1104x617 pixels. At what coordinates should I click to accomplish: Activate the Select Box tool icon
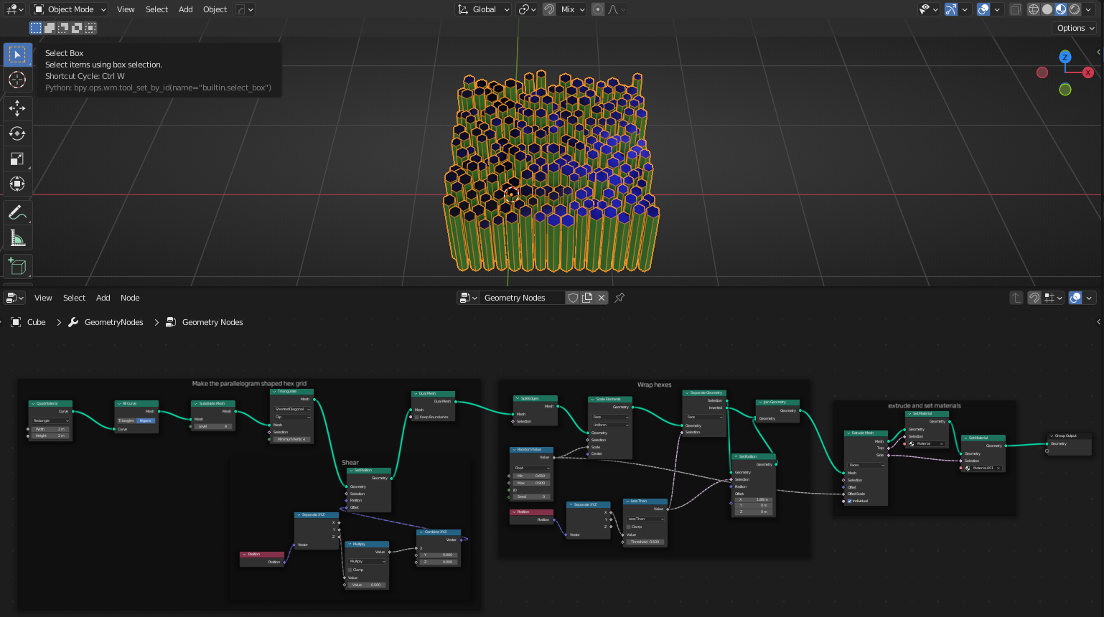click(17, 55)
